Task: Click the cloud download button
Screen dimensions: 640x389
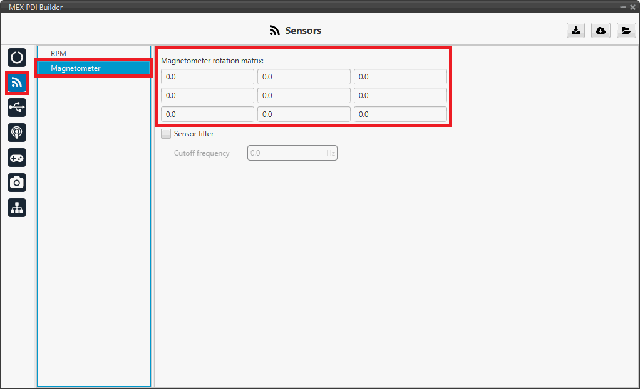Action: click(601, 31)
